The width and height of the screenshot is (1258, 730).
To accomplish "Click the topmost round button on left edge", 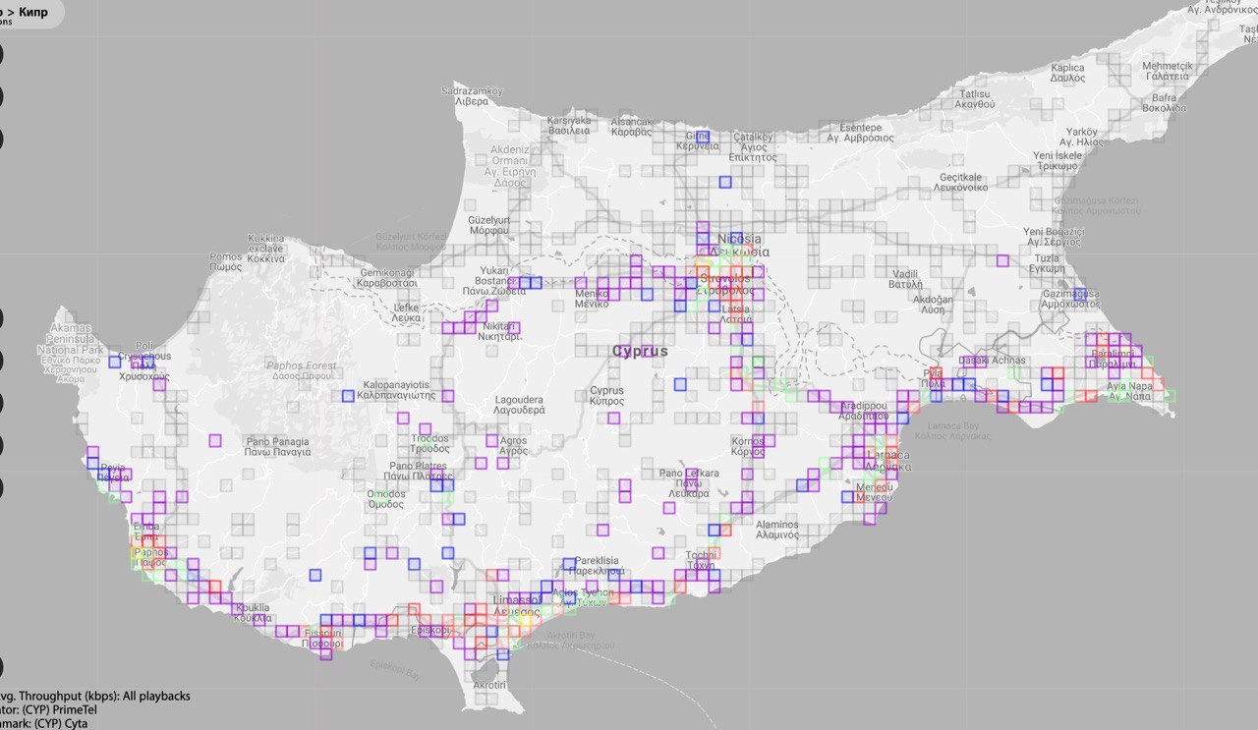I will click(x=1, y=54).
